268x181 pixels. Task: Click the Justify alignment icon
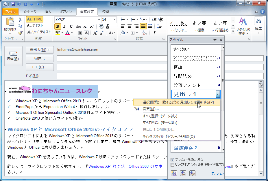click(143, 26)
